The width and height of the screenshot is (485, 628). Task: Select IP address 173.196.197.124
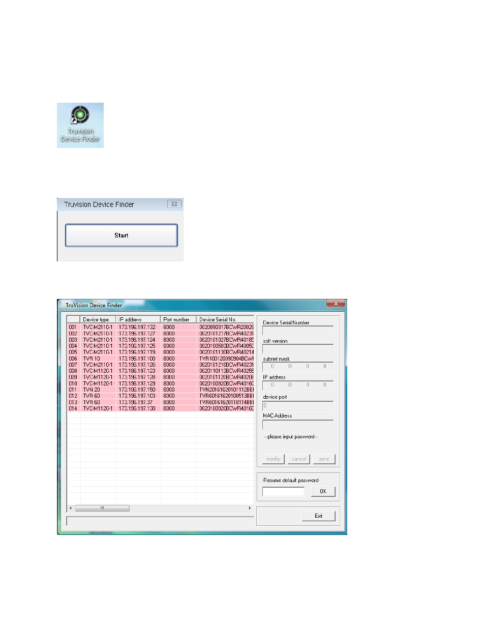(x=137, y=340)
